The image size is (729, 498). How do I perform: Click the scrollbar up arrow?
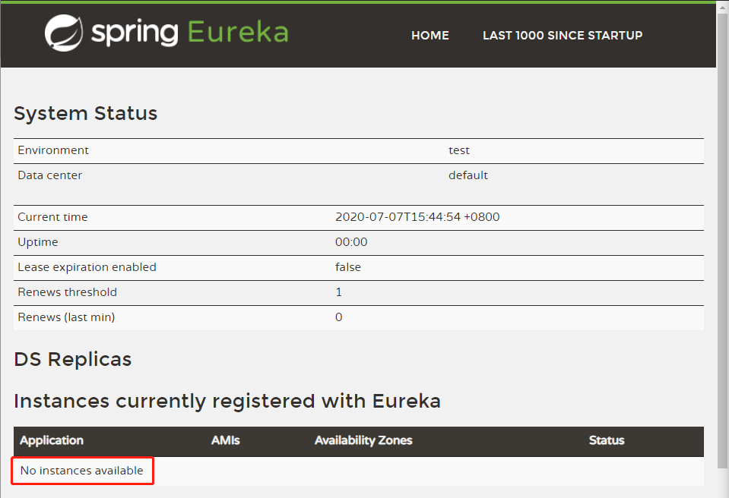(722, 6)
